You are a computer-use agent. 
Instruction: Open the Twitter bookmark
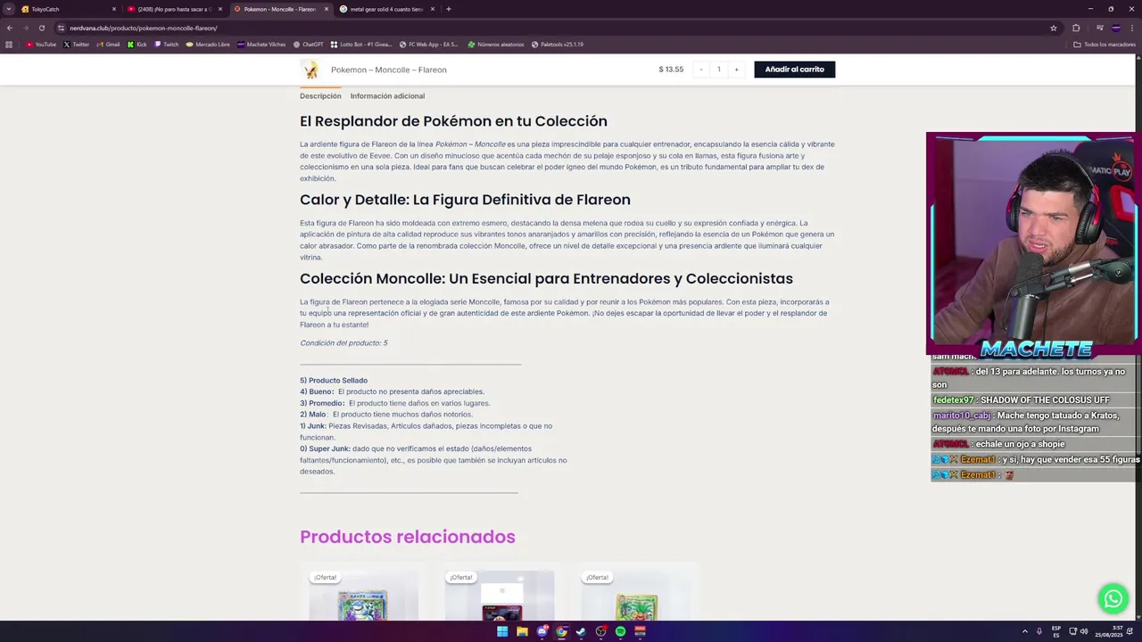(x=76, y=45)
